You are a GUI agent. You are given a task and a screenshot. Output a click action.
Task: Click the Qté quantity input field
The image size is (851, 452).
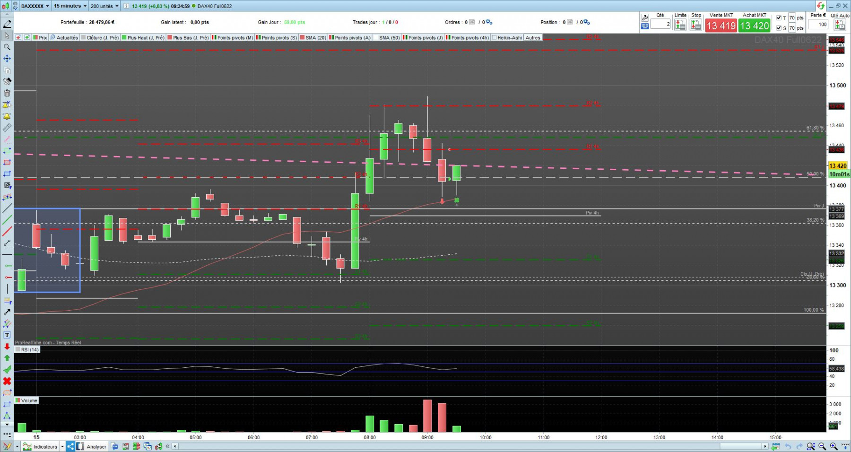(x=660, y=24)
